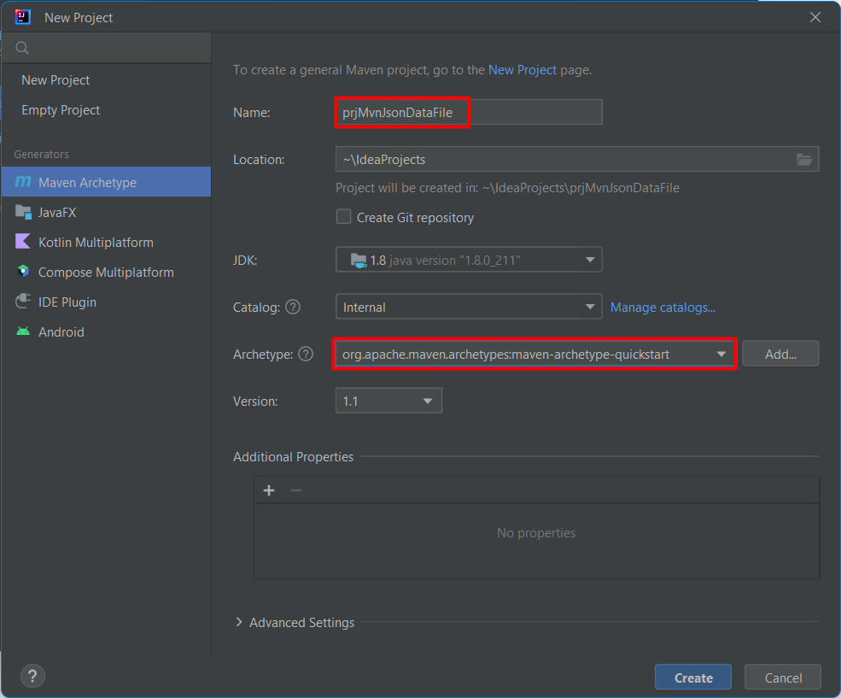This screenshot has width=841, height=698.
Task: Click the JDK folder icon in dropdown
Action: click(359, 261)
